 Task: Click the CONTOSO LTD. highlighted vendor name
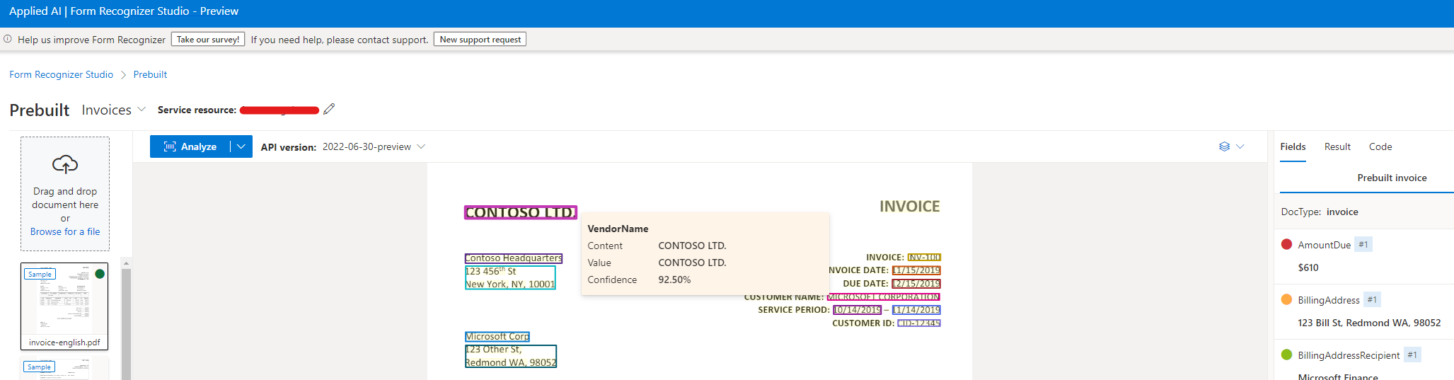[520, 212]
